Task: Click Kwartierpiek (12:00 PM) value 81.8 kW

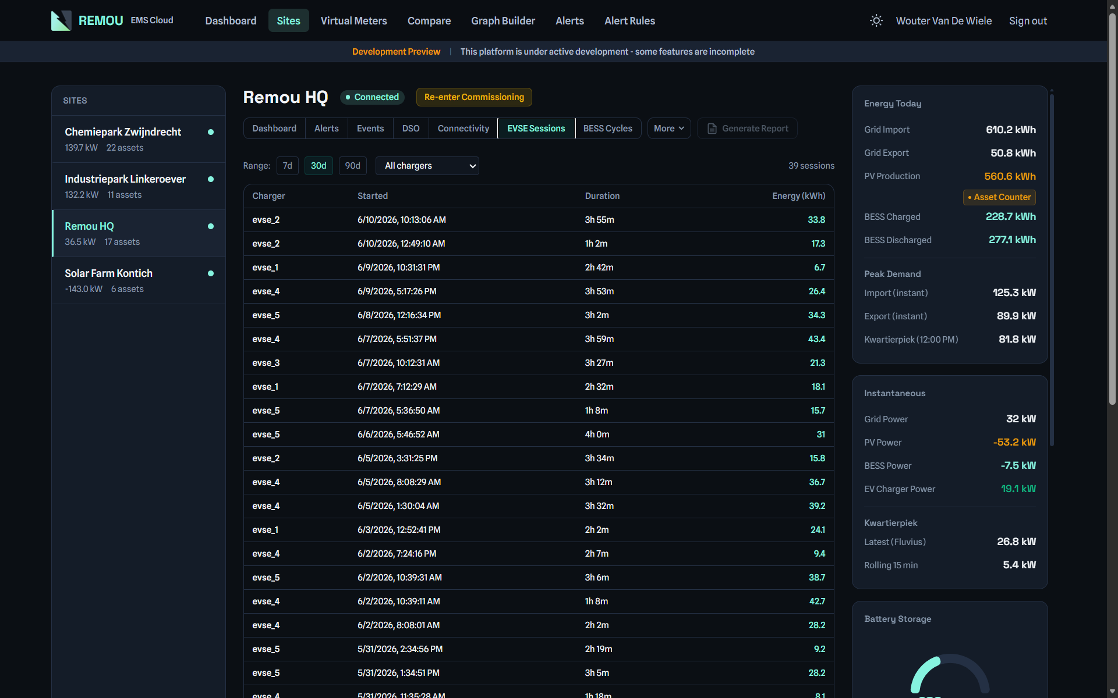Action: pos(1017,339)
